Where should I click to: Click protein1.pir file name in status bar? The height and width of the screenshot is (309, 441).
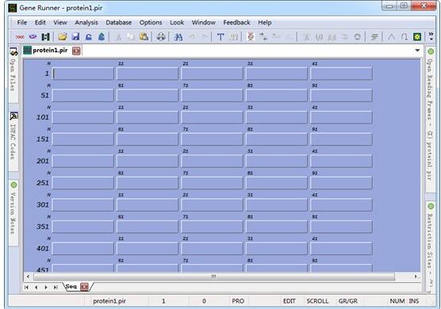click(109, 301)
